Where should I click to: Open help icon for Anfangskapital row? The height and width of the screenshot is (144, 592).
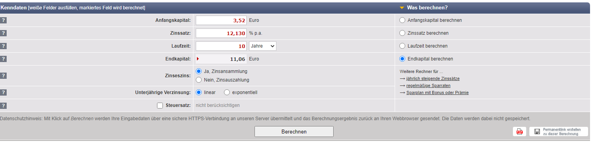(4, 20)
